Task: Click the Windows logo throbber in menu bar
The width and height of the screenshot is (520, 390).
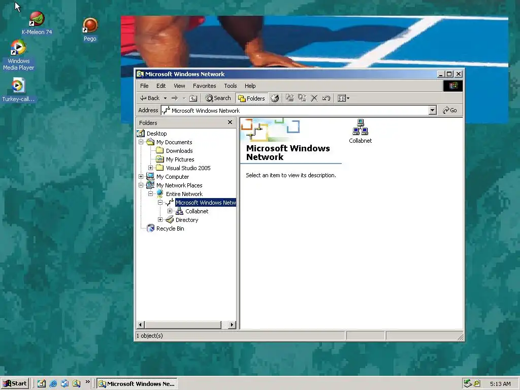Action: click(x=452, y=86)
